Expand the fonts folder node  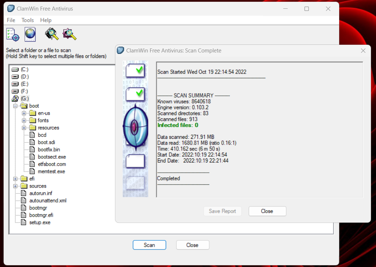tap(24, 120)
